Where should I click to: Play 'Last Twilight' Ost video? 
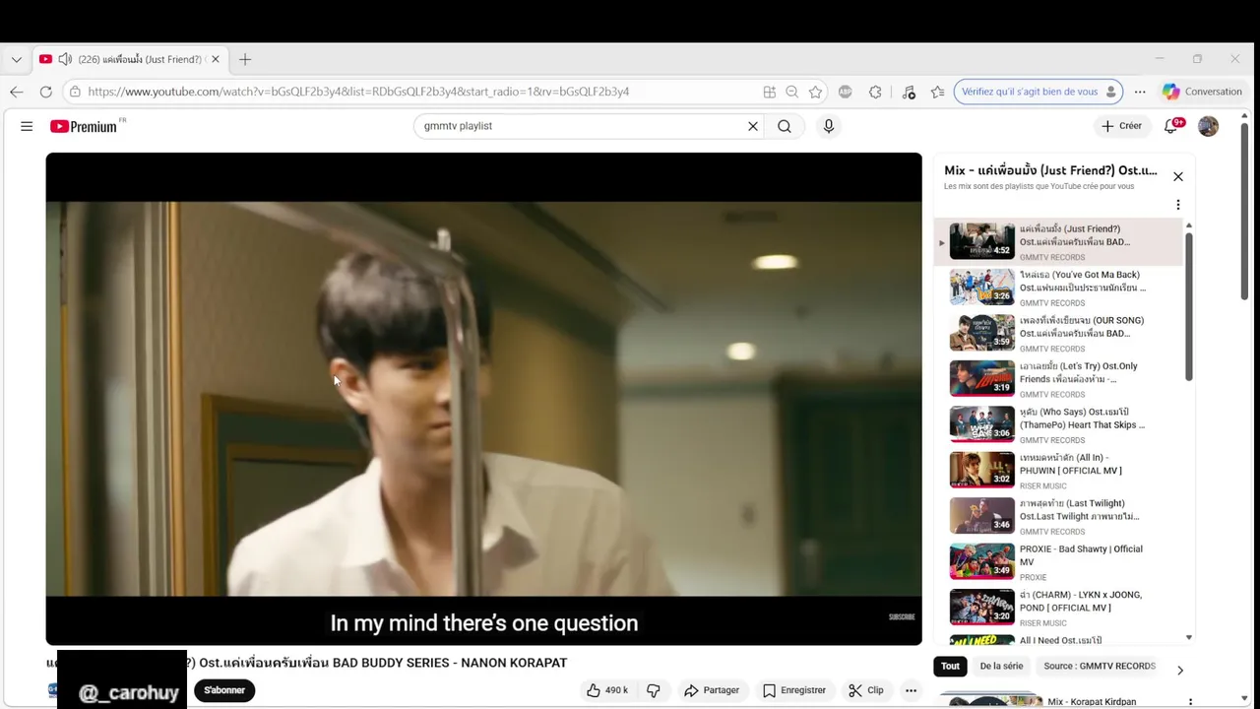click(x=1059, y=516)
